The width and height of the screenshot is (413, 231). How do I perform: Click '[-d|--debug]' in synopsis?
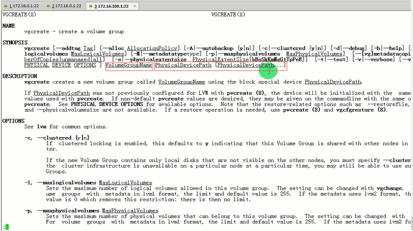349,48
